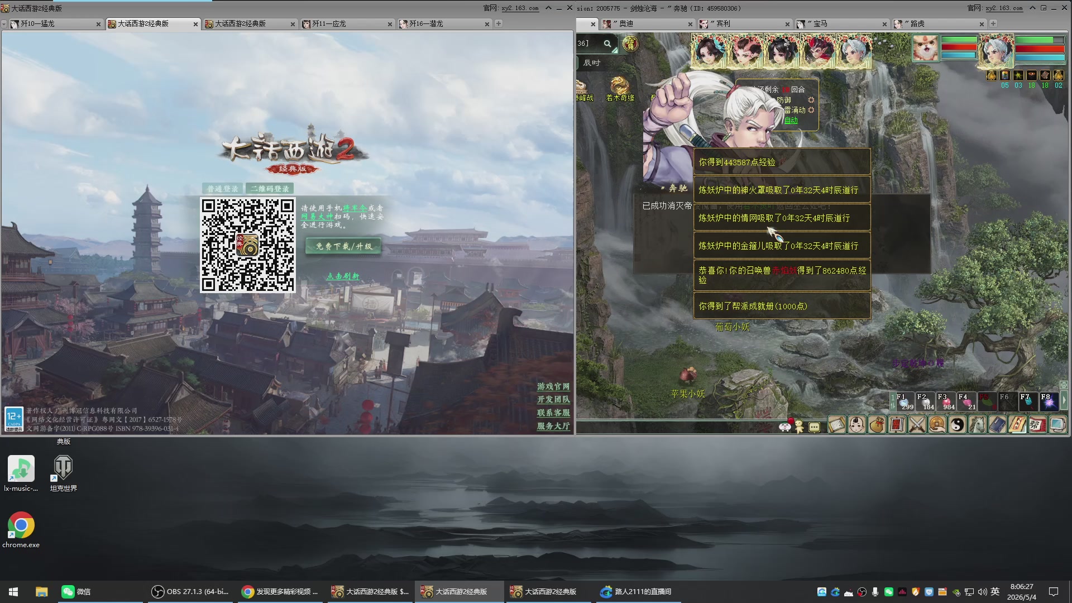Click the 点击刷新 link

(343, 276)
